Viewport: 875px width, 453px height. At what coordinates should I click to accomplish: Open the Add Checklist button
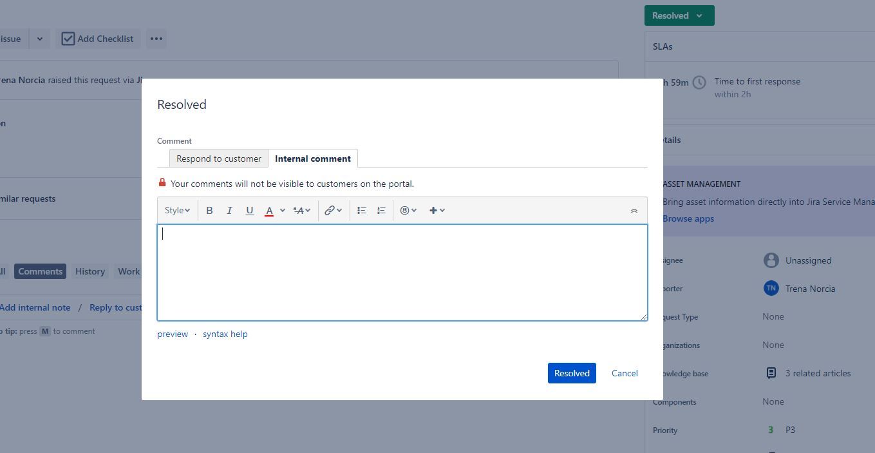(x=98, y=39)
